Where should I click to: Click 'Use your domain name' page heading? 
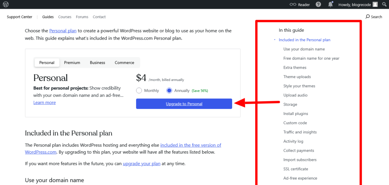pyautogui.click(x=54, y=180)
